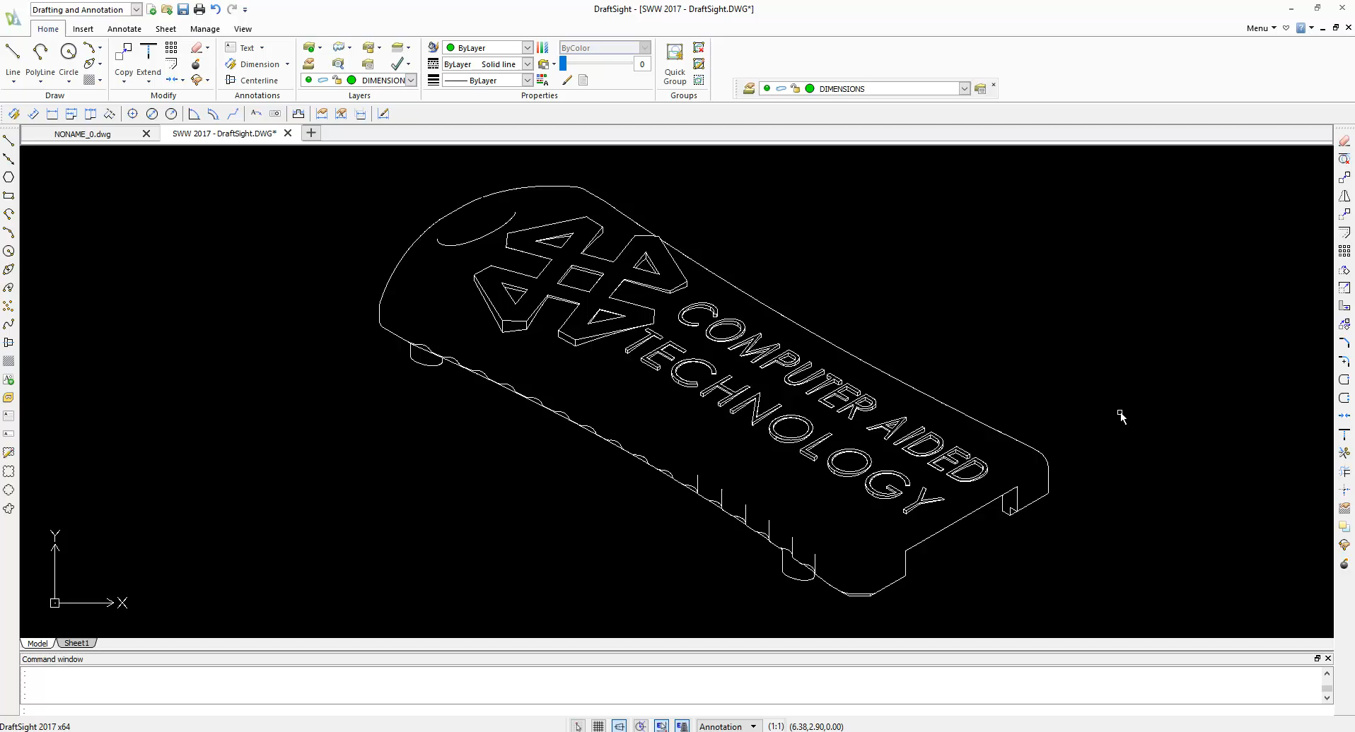Select the PolyLine tool in ribbon

coord(40,58)
